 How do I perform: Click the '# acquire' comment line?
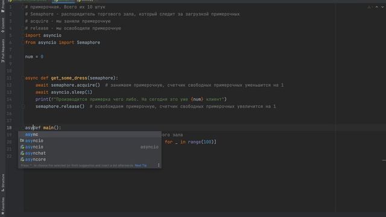[68, 21]
